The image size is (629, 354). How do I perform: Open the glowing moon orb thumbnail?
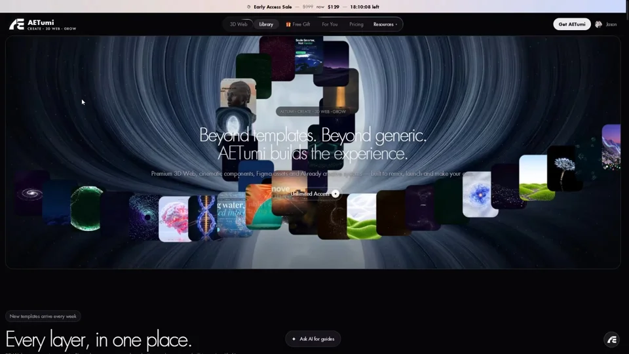pyautogui.click(x=233, y=122)
